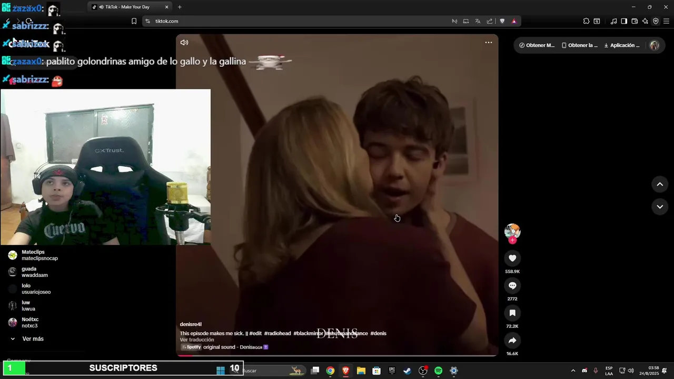Launch Google Chrome from the taskbar
Screen dimensions: 674x379
click(x=330, y=371)
